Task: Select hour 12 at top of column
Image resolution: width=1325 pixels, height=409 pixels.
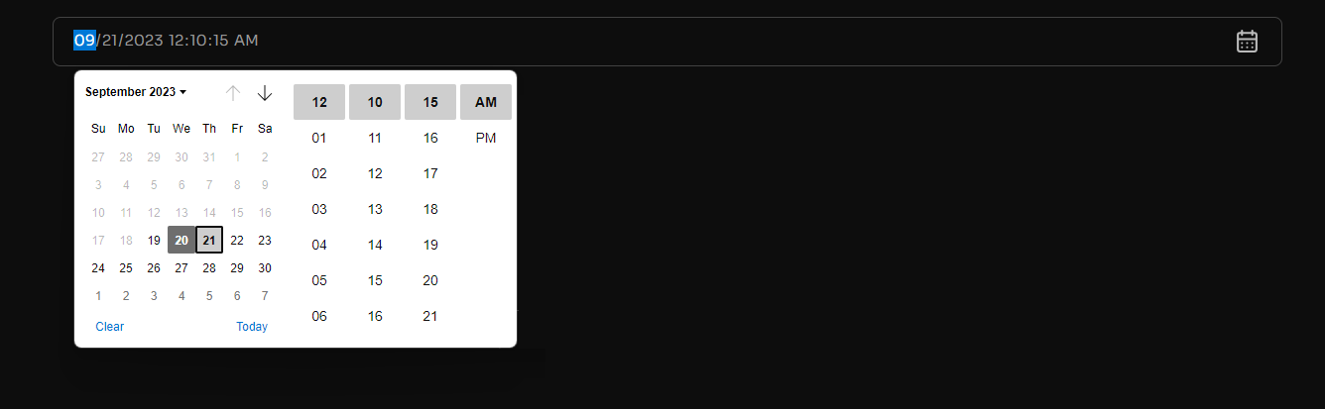Action: (319, 102)
